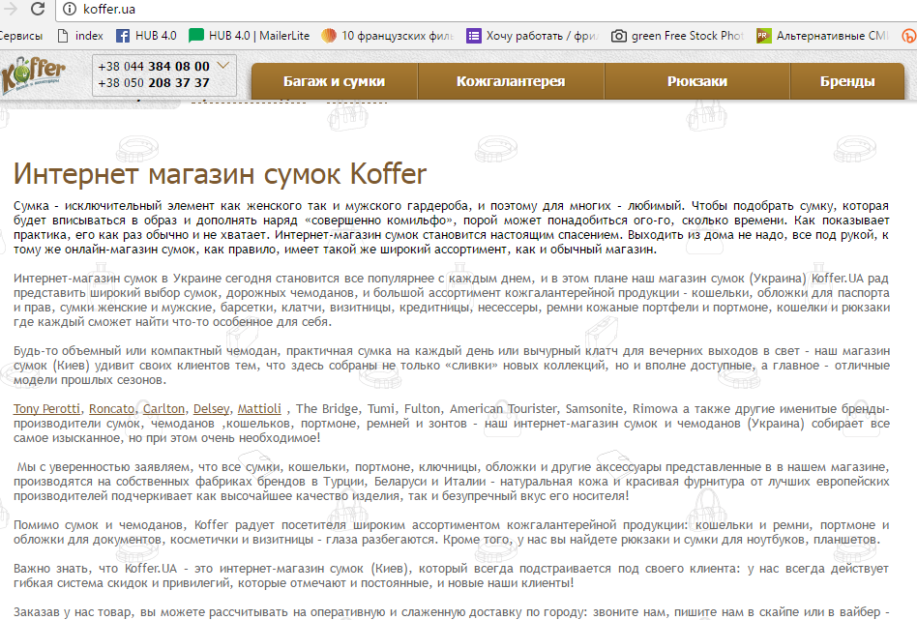Screen dimensions: 917x620
Task: Open the Рюкзаки menu
Action: pyautogui.click(x=697, y=81)
